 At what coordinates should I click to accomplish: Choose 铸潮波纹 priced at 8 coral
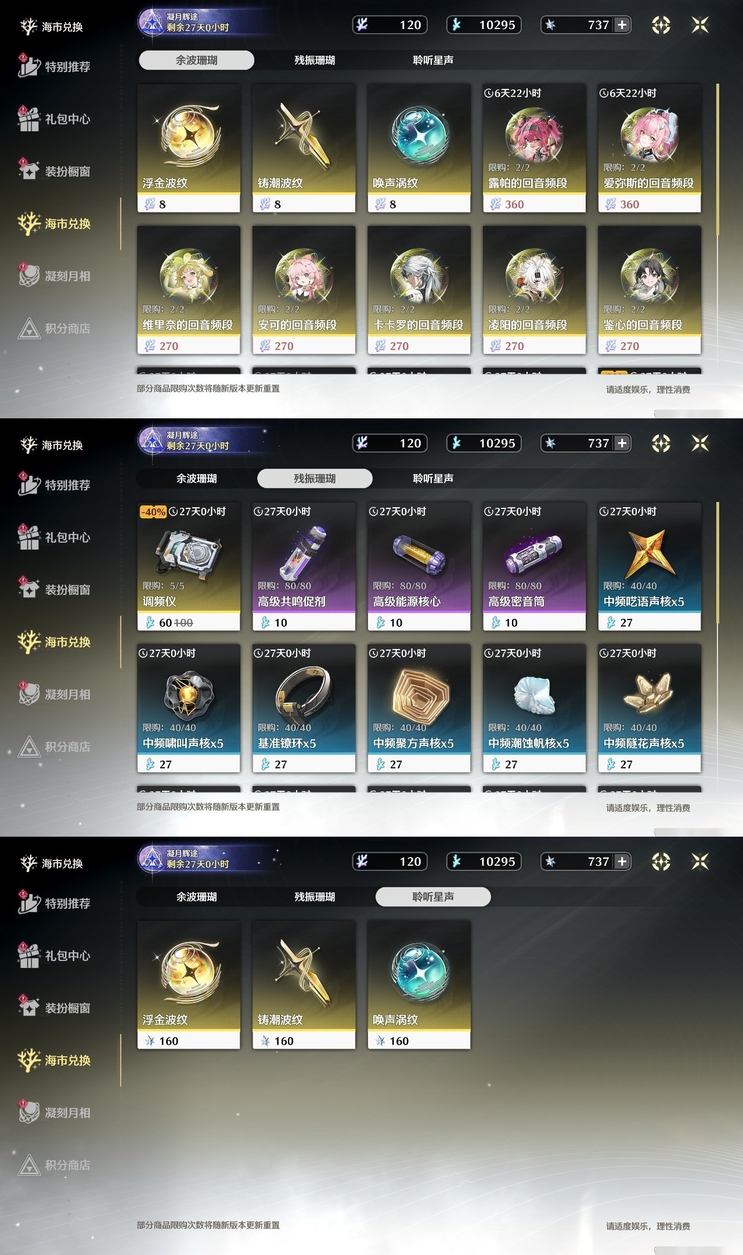(304, 148)
